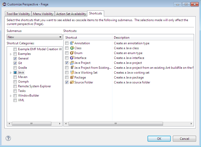Click the categories horizontal scrollbar thumb
The image size is (201, 147).
(x=32, y=124)
